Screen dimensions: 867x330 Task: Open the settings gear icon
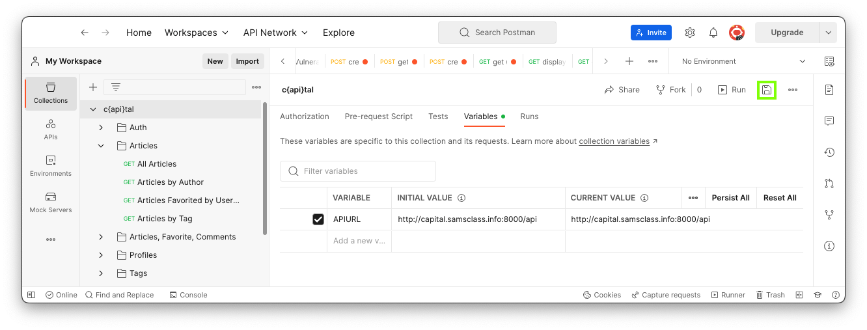point(690,33)
